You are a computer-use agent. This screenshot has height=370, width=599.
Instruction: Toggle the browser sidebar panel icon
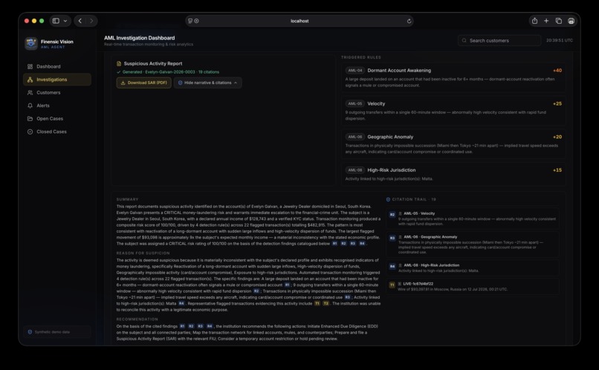56,21
